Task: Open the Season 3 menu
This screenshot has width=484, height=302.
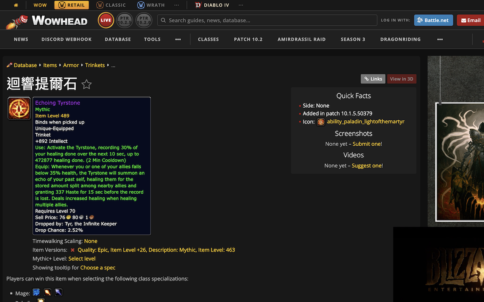Action: click(x=353, y=39)
